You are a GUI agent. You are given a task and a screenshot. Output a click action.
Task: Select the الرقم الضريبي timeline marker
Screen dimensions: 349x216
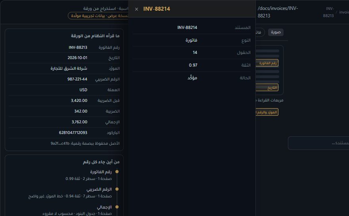117,189
